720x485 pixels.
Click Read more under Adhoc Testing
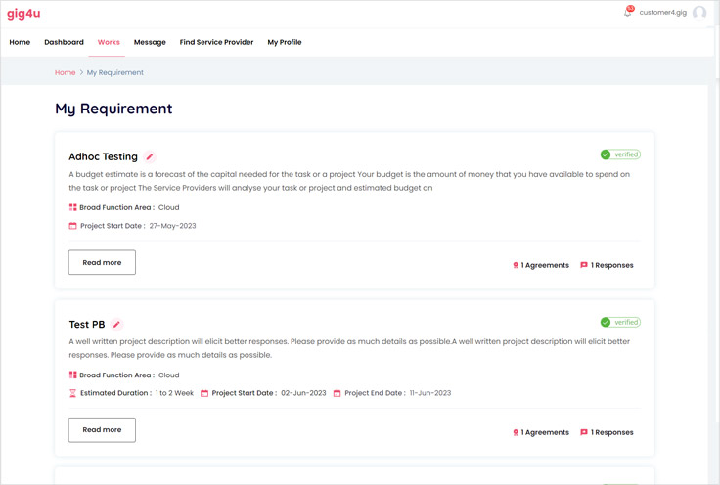pos(102,262)
